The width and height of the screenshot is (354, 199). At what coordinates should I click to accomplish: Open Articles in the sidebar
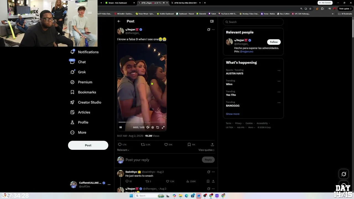[x=80, y=112]
